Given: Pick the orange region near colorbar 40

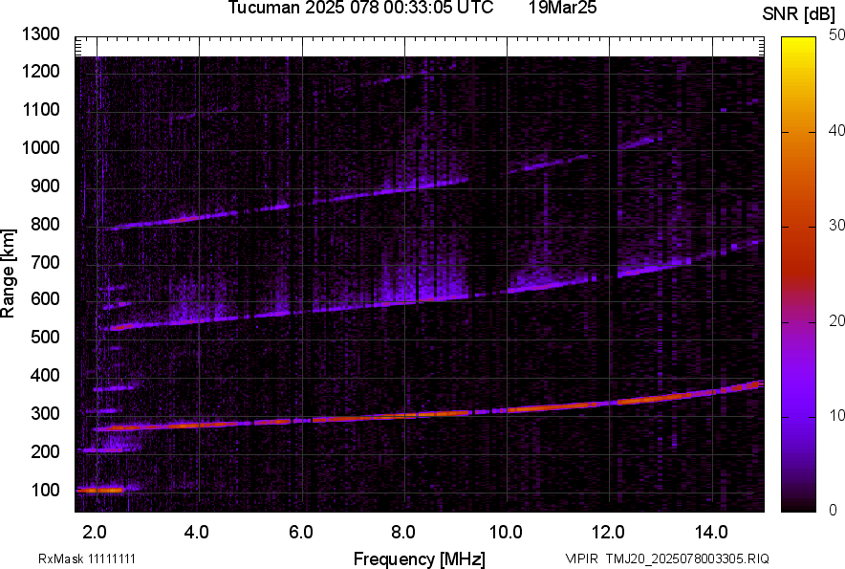Looking at the screenshot, I should click(797, 131).
